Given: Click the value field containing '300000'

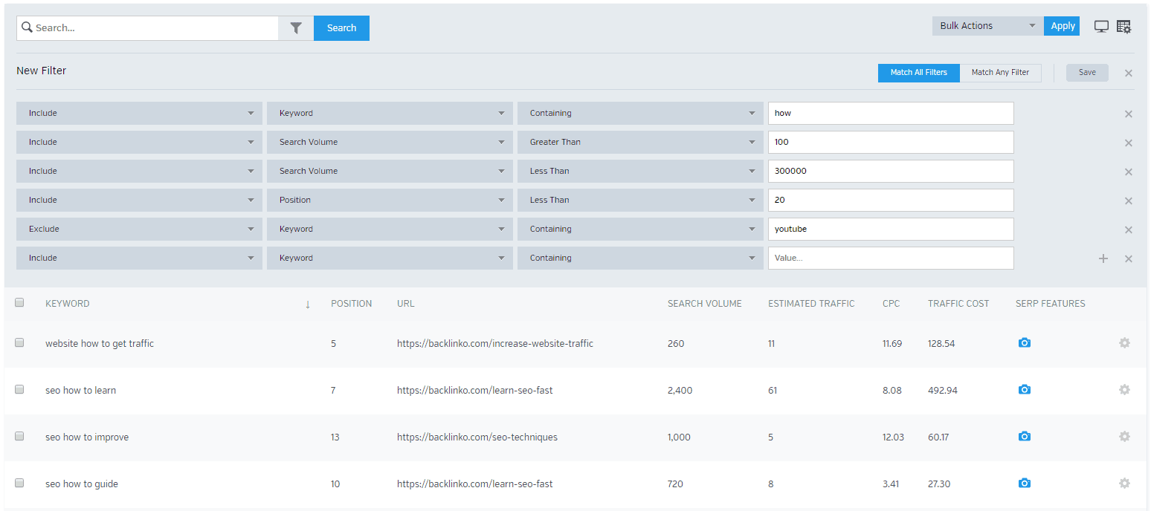Looking at the screenshot, I should (x=891, y=172).
